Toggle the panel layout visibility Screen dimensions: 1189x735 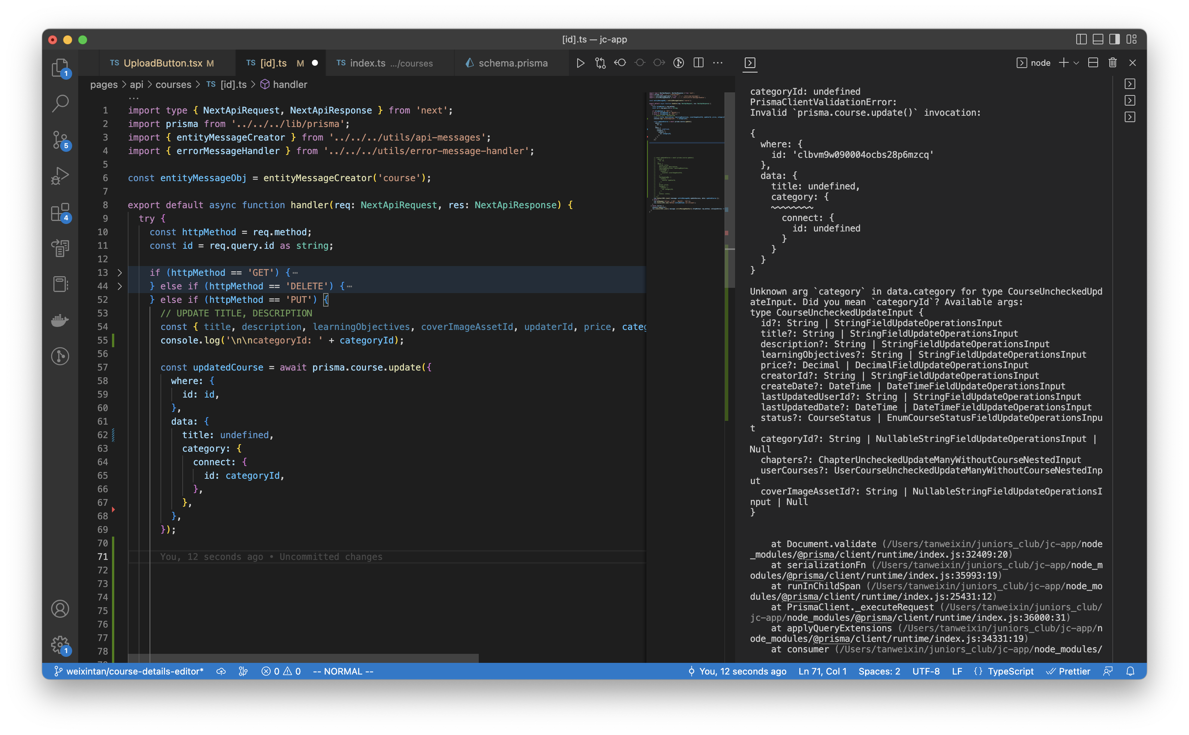point(1098,39)
